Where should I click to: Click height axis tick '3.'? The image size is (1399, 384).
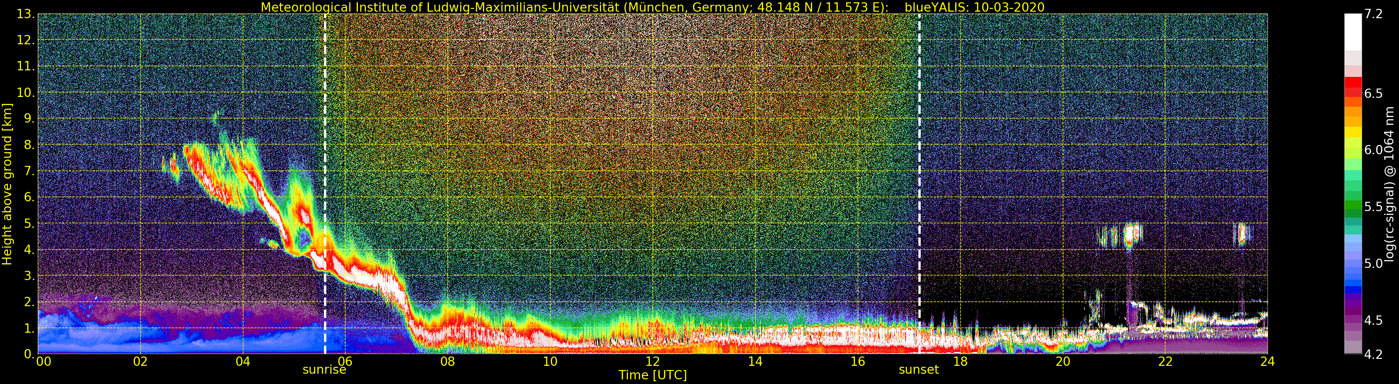click(x=29, y=276)
